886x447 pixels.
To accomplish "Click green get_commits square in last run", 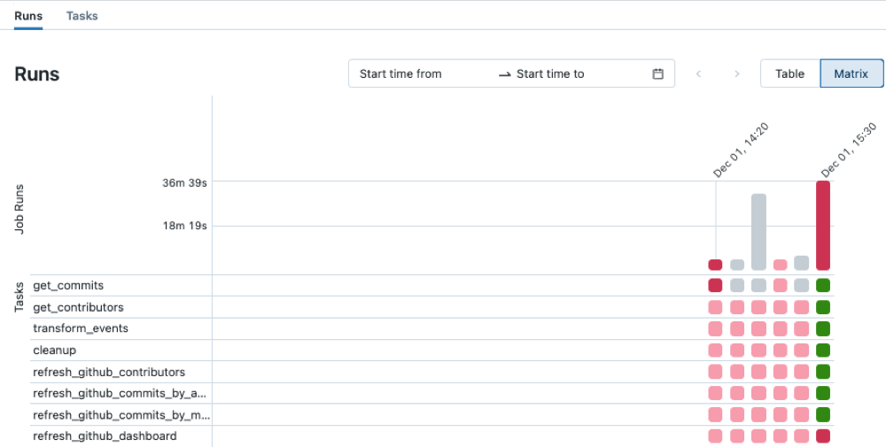I will (823, 285).
